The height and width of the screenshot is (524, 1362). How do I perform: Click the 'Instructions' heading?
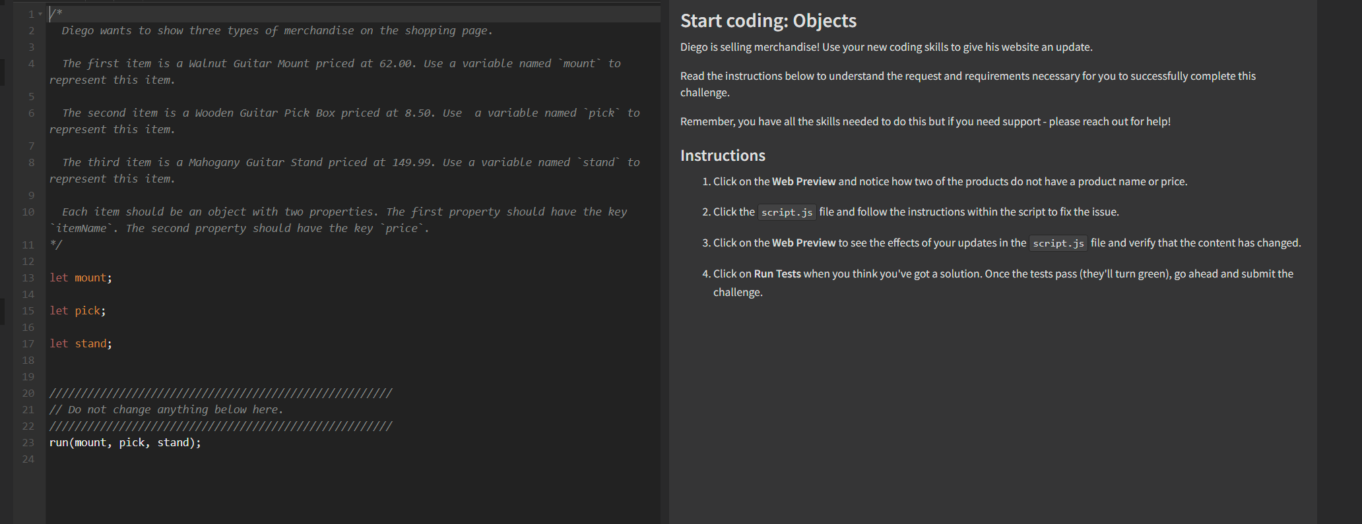(723, 156)
